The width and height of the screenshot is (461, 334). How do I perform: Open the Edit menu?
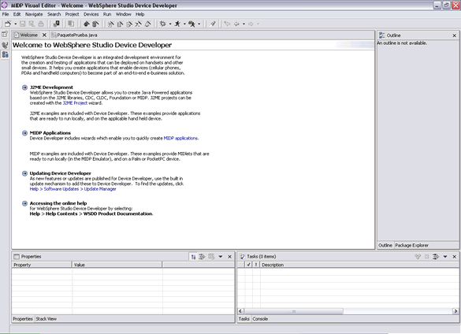tap(17, 14)
